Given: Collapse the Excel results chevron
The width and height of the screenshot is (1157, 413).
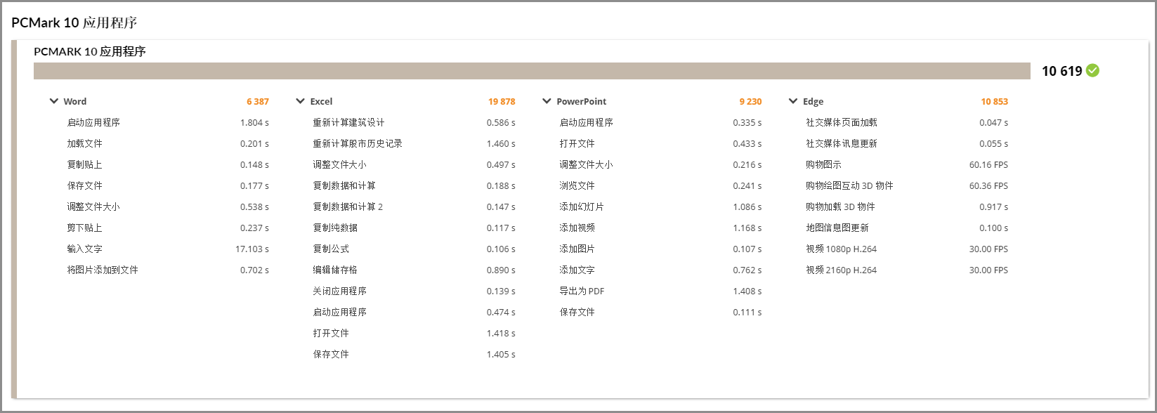Looking at the screenshot, I should 301,101.
